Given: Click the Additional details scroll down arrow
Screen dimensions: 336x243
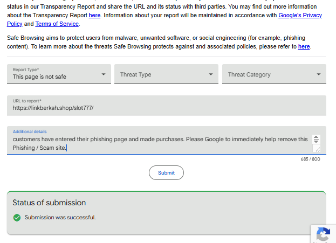Looking at the screenshot, I should 316,141.
